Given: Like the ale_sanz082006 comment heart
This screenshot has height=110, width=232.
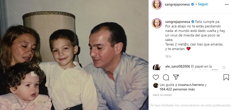Looking at the screenshot, I should coord(224,68).
